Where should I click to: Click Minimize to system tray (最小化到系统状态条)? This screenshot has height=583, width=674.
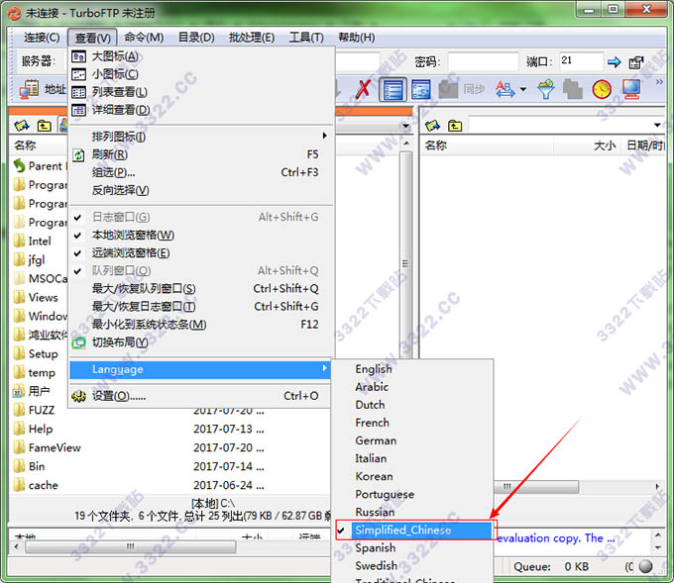point(201,325)
